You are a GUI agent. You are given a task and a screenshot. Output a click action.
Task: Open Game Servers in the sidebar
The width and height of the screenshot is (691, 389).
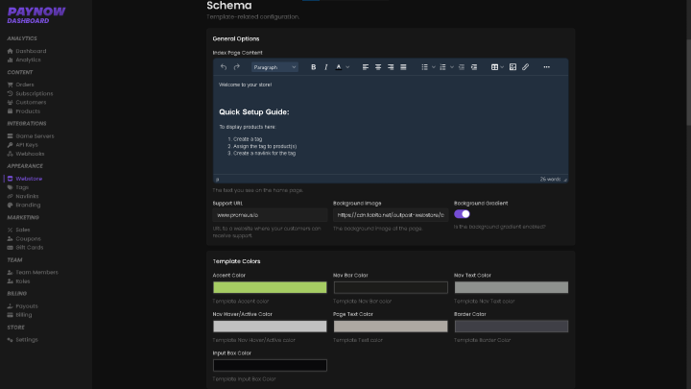pyautogui.click(x=36, y=136)
